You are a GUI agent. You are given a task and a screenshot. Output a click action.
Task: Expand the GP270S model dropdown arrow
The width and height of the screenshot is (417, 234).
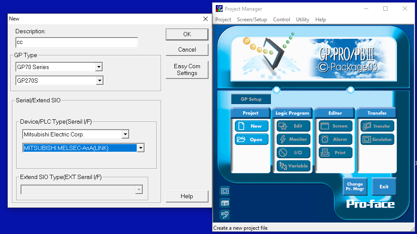point(100,81)
